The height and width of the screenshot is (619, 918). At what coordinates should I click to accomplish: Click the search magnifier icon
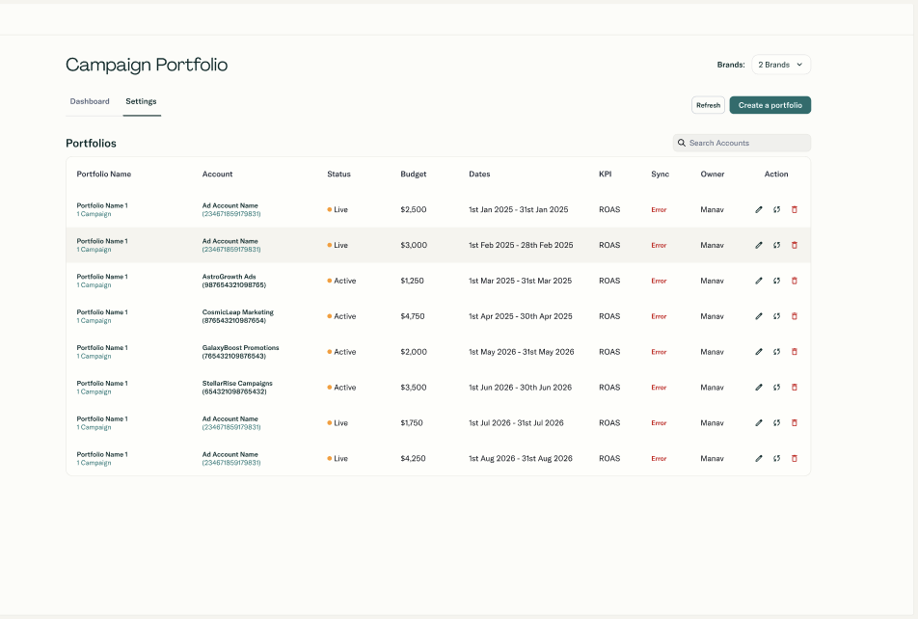click(x=682, y=143)
